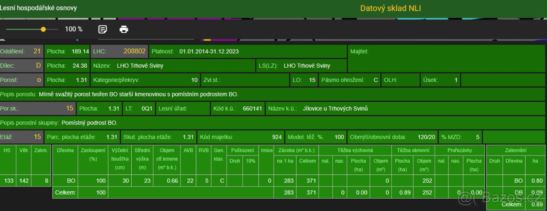Click the Zásoba (m³ b.k.) header

coord(296,150)
